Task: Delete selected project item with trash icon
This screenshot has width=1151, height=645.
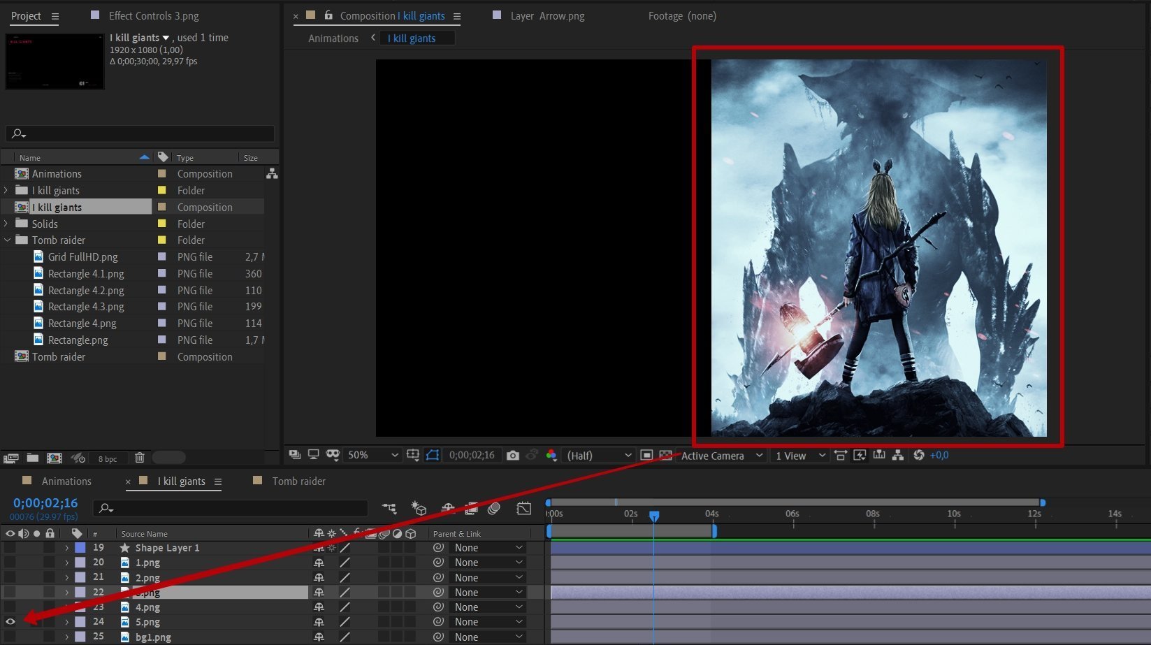Action: point(139,458)
